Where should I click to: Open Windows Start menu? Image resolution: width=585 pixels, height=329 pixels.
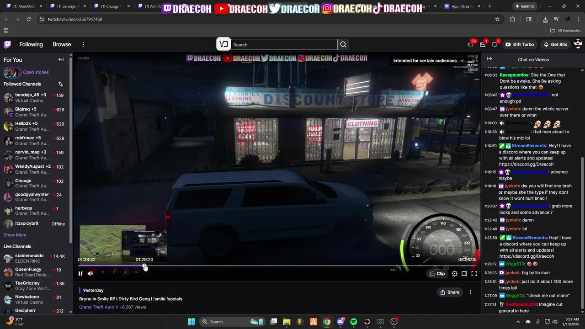tap(191, 322)
